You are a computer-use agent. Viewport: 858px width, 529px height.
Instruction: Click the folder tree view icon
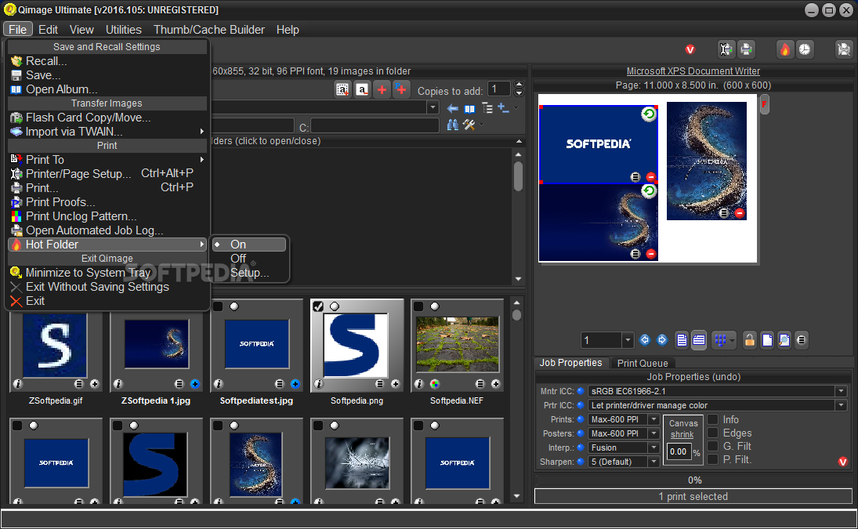click(x=487, y=108)
